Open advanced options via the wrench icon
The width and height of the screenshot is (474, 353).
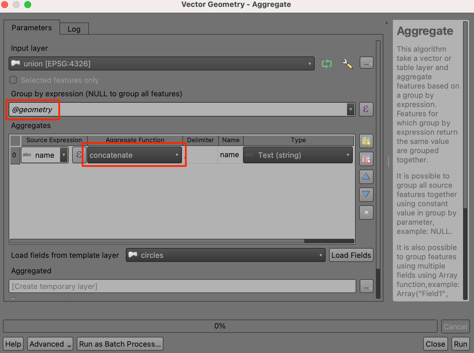[x=347, y=63]
